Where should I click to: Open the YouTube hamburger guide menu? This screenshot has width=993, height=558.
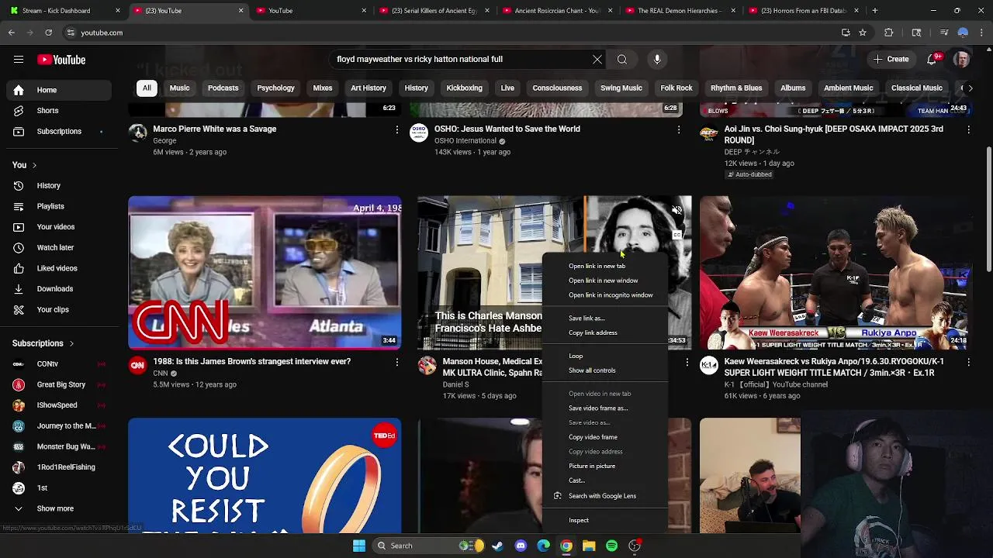19,60
